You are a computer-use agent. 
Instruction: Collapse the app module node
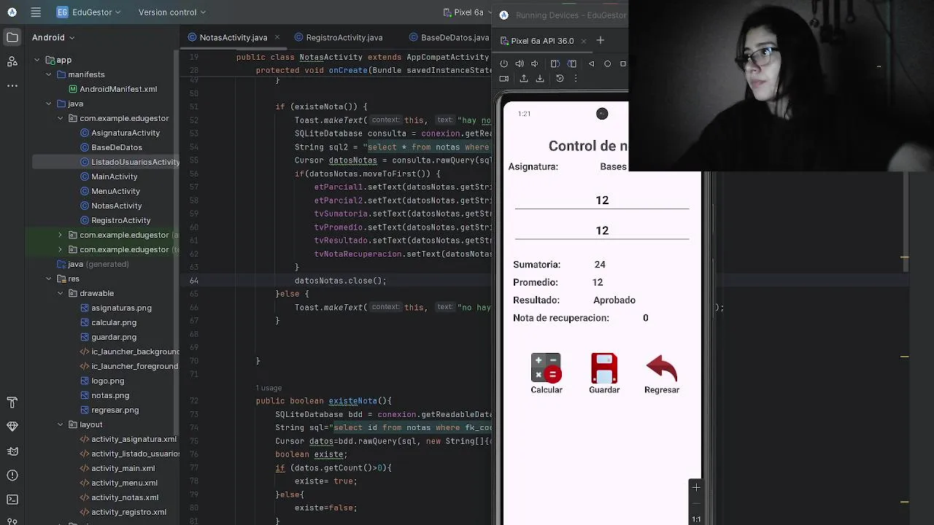36,60
